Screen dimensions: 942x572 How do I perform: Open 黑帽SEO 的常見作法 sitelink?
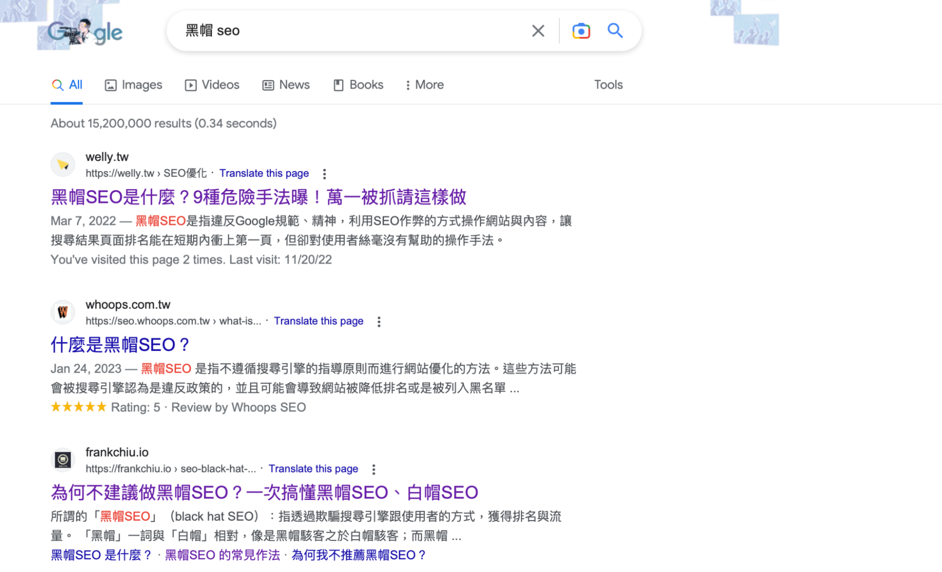222,555
